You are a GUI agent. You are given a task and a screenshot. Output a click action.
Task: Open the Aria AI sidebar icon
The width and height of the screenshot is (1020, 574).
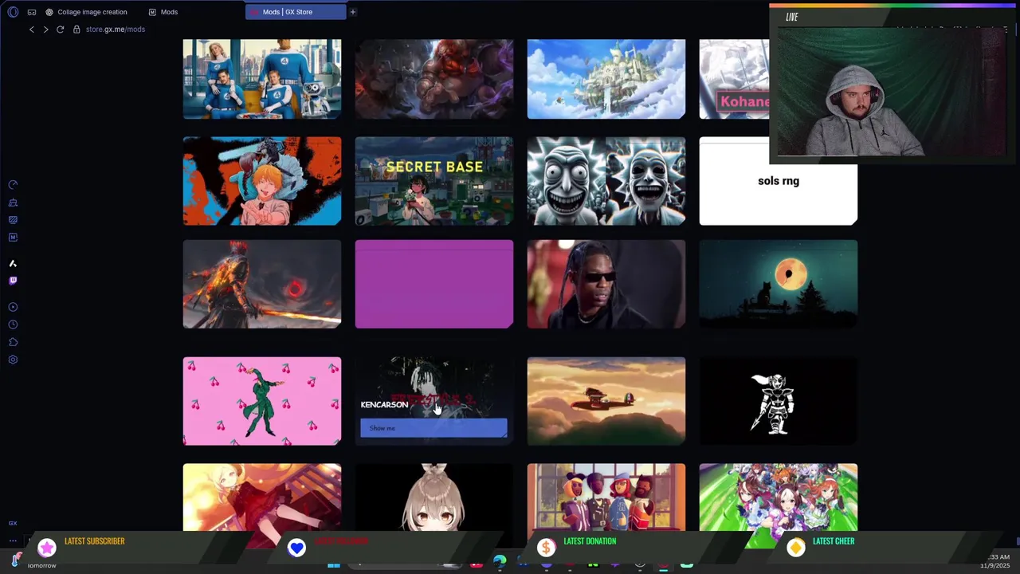tap(13, 264)
